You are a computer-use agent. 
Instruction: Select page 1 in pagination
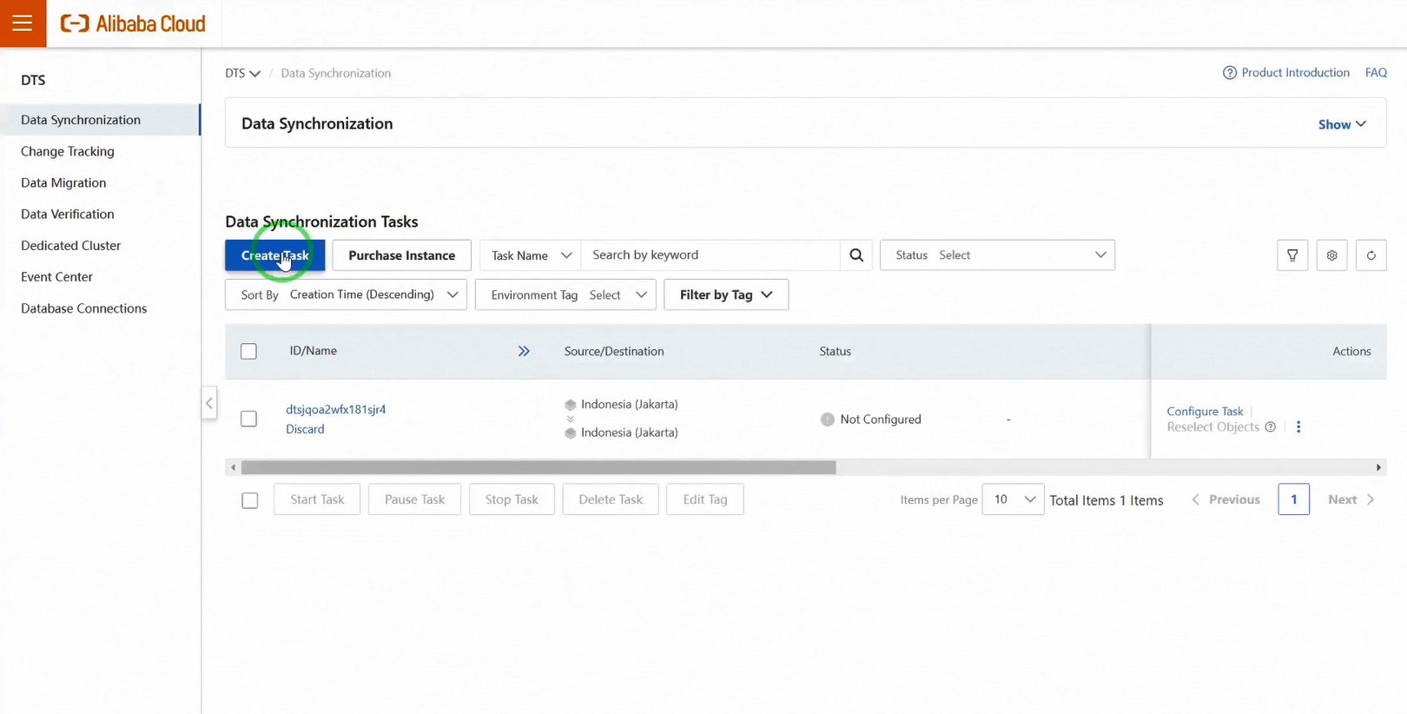pyautogui.click(x=1293, y=499)
